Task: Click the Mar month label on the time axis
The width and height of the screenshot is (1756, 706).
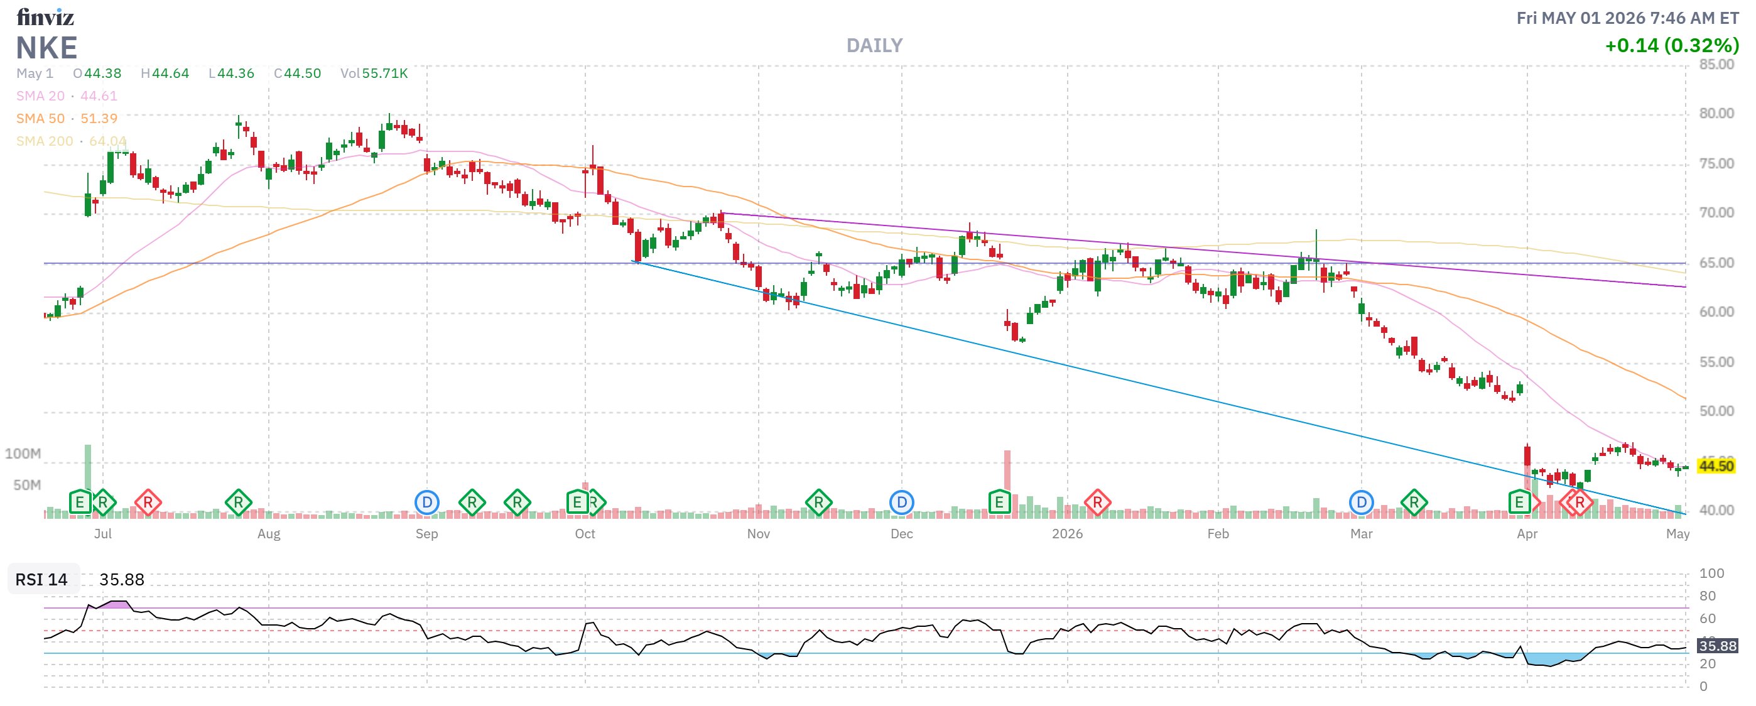Action: [1362, 535]
